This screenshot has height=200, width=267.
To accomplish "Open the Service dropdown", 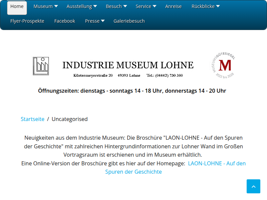I will click(146, 6).
